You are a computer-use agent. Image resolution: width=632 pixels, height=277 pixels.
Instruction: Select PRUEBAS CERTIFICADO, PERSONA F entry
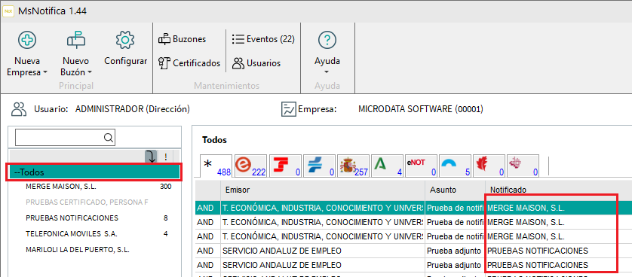(87, 202)
